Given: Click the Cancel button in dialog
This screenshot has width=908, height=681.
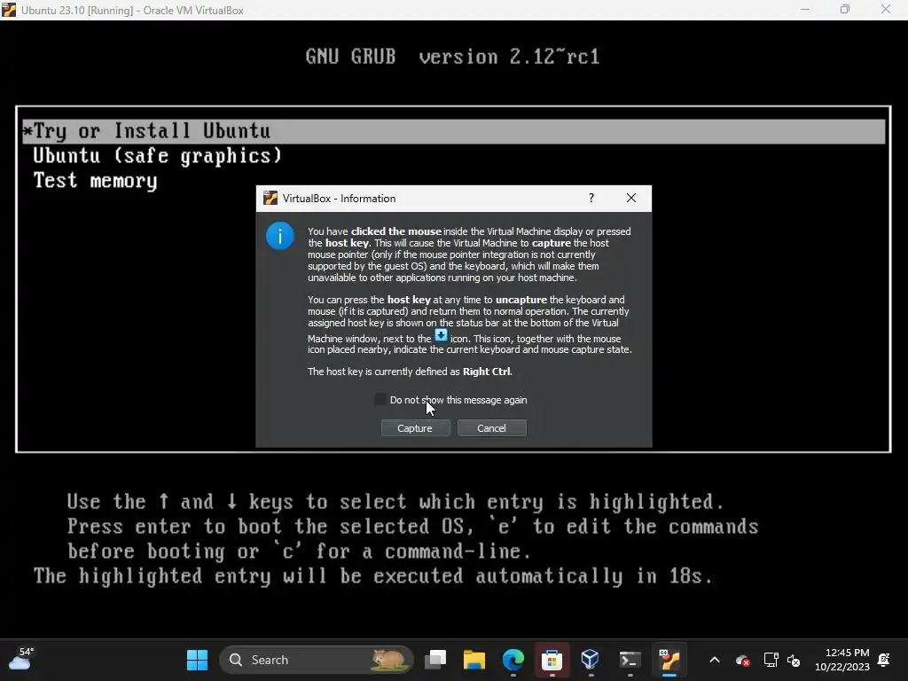Looking at the screenshot, I should coord(491,428).
